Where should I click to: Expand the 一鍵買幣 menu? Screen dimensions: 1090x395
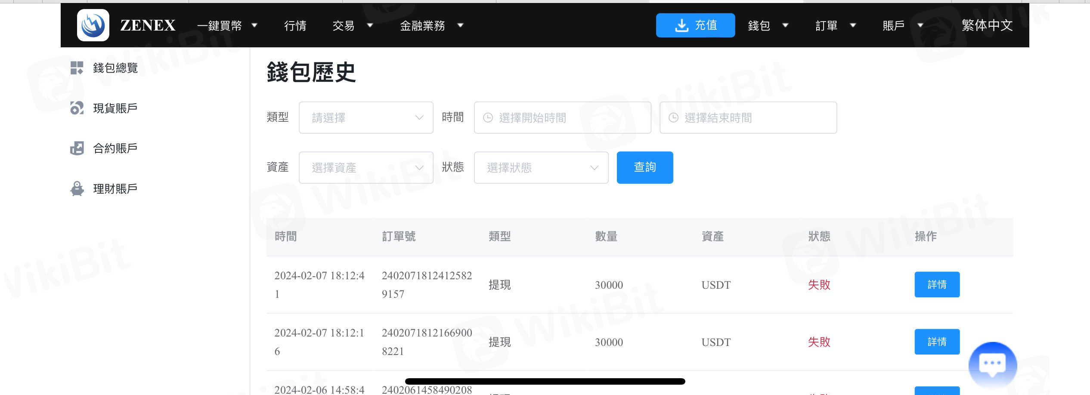point(227,26)
